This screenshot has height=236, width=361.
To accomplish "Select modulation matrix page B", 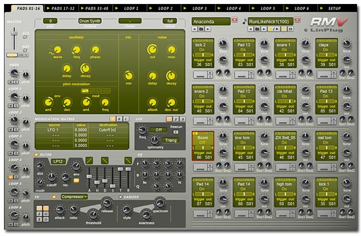I will point(119,119).
